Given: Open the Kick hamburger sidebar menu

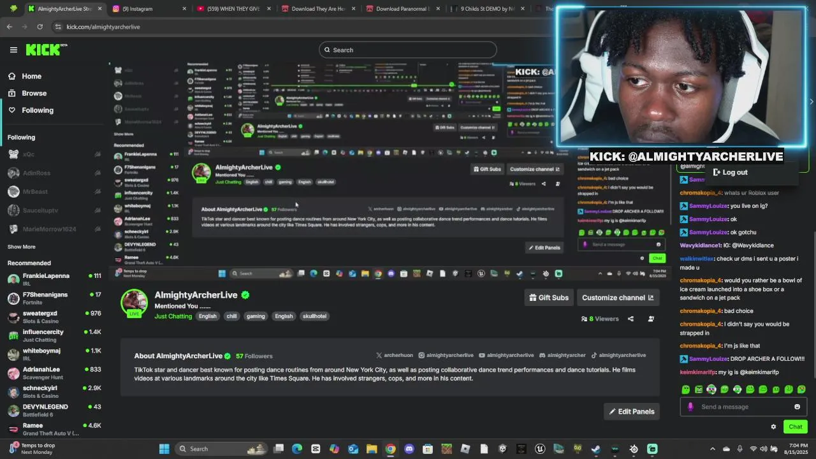Looking at the screenshot, I should click(13, 50).
